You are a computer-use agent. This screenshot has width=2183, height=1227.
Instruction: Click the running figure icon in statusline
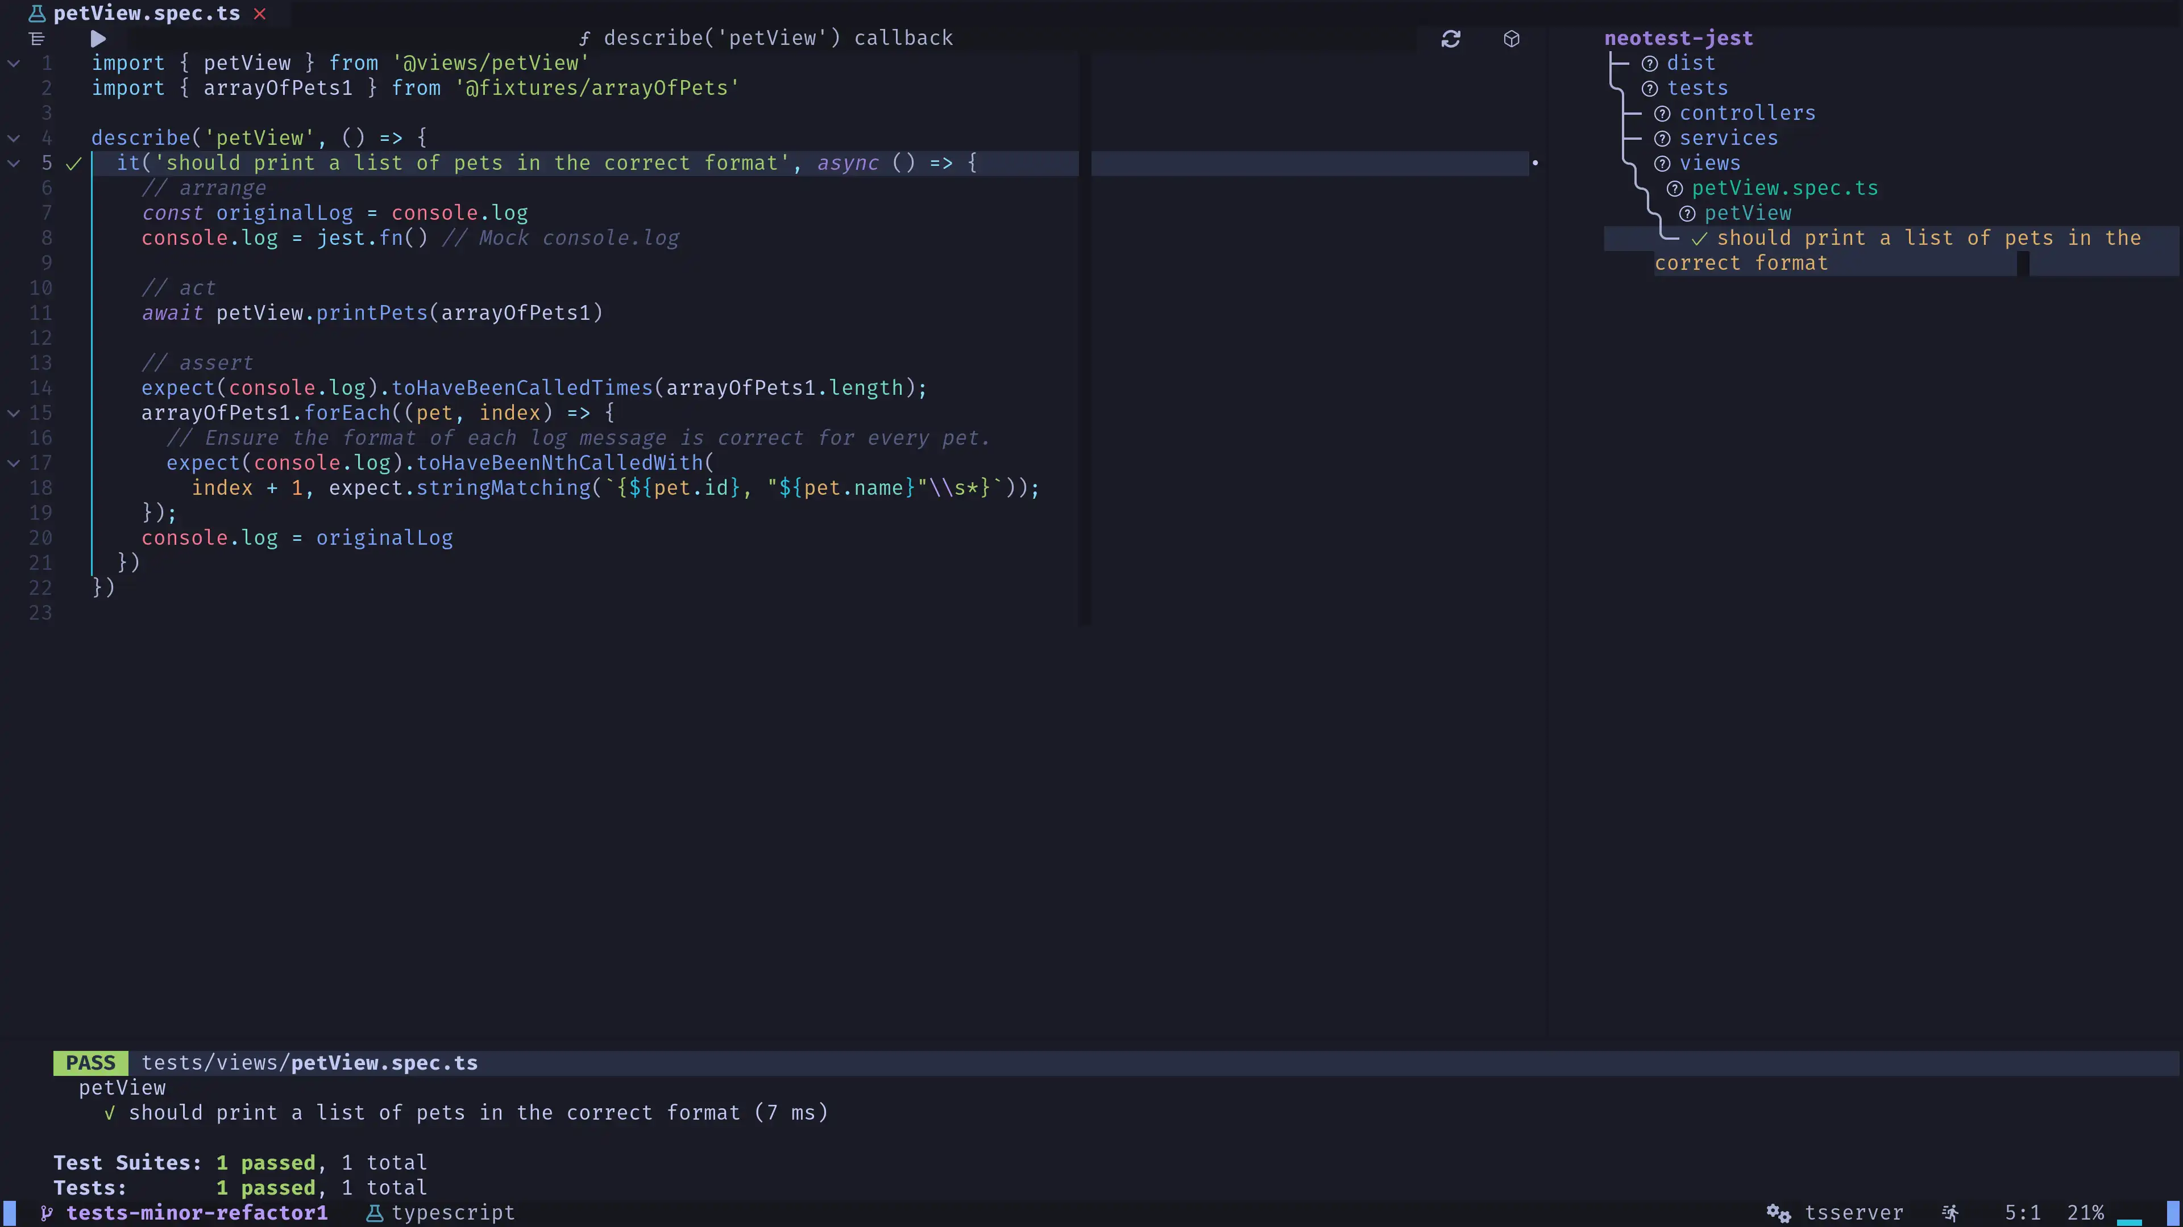(x=1950, y=1213)
